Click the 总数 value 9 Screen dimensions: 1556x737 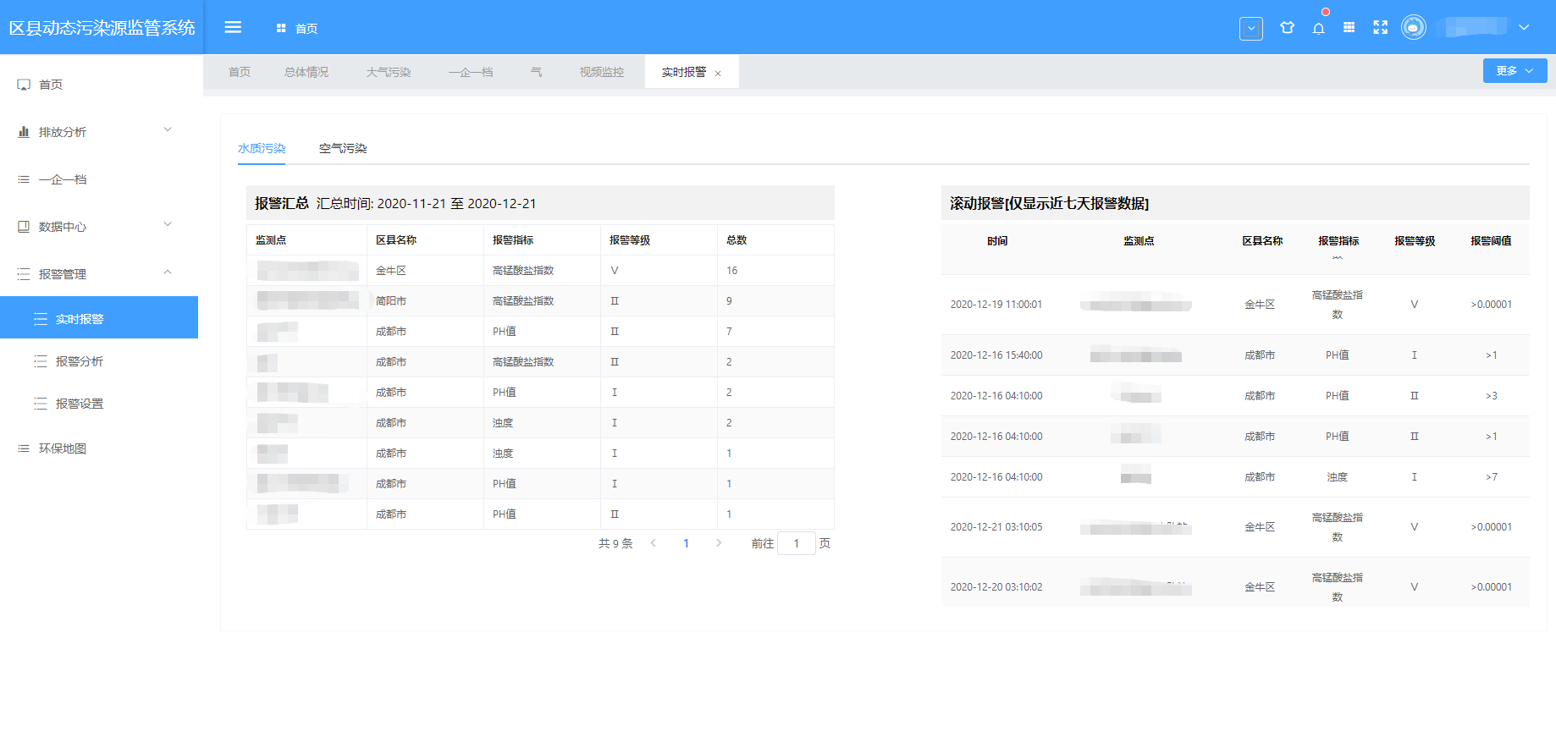click(x=729, y=300)
